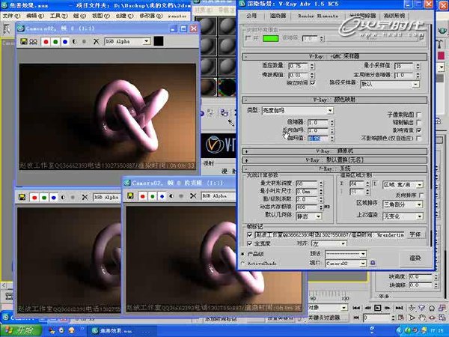Open the 类型 亮度伽玛 dropdown

(x=298, y=111)
